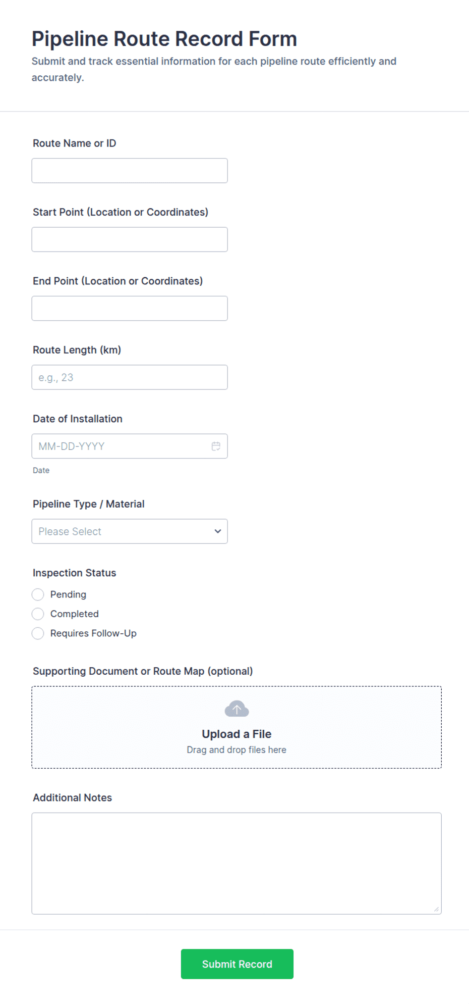469x1004 pixels.
Task: Click inside the Additional Notes textarea
Action: [x=237, y=864]
